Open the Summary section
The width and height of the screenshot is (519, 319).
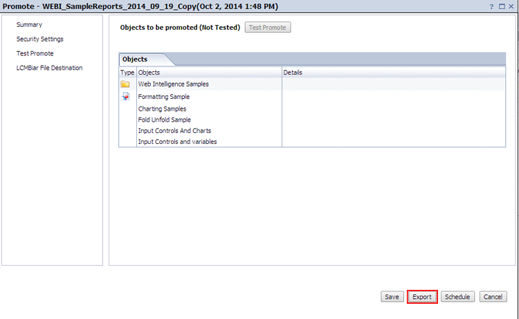29,25
